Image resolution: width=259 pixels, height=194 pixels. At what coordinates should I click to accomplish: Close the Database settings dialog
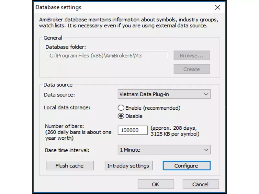point(218,7)
